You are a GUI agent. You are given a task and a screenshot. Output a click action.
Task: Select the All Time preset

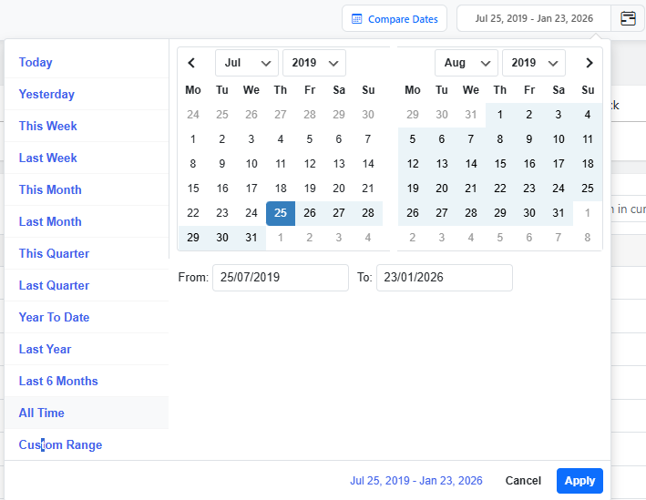[x=42, y=413]
